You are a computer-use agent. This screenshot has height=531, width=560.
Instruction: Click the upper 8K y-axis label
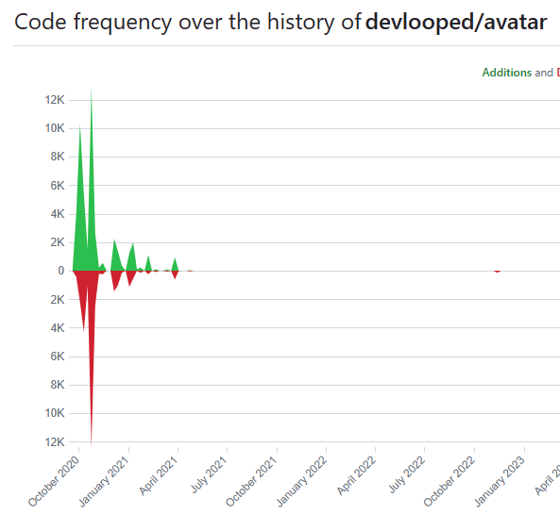point(58,157)
